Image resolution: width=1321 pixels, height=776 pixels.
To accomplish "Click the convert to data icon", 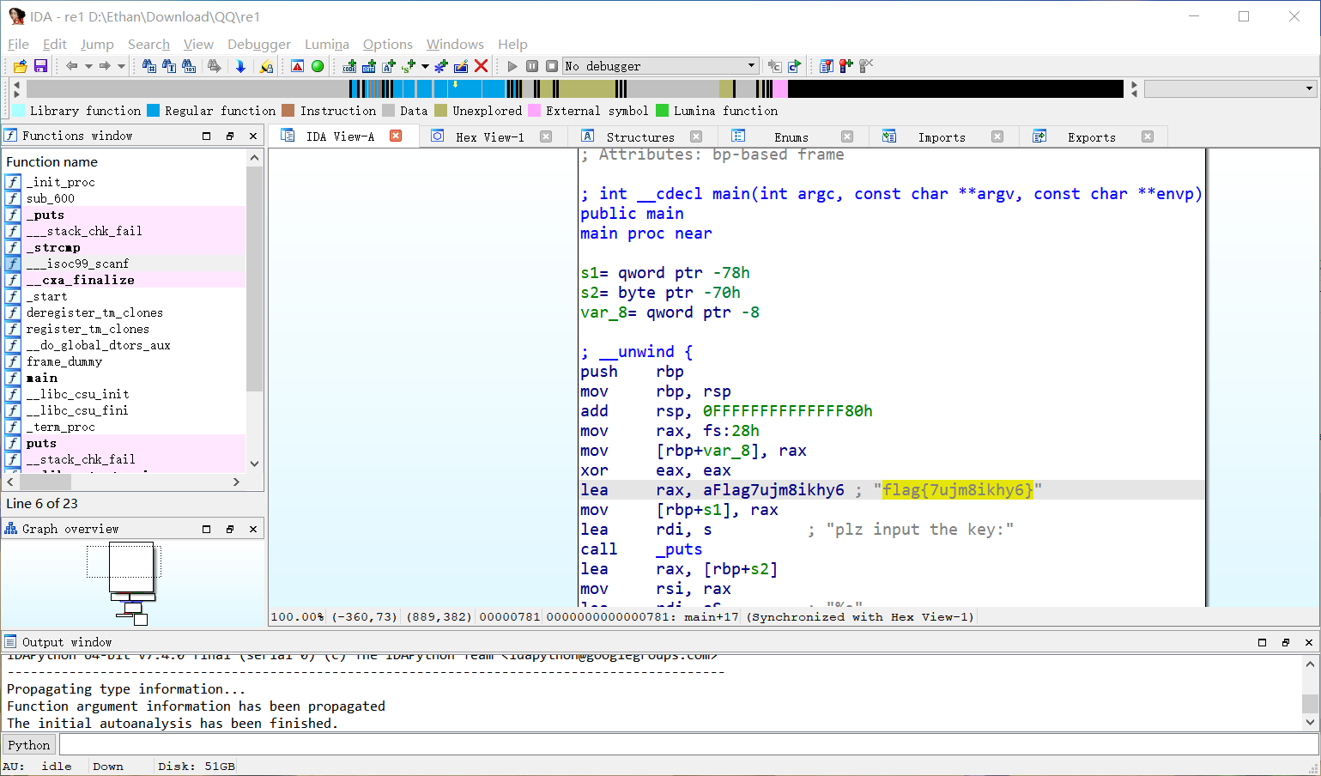I will 369,66.
